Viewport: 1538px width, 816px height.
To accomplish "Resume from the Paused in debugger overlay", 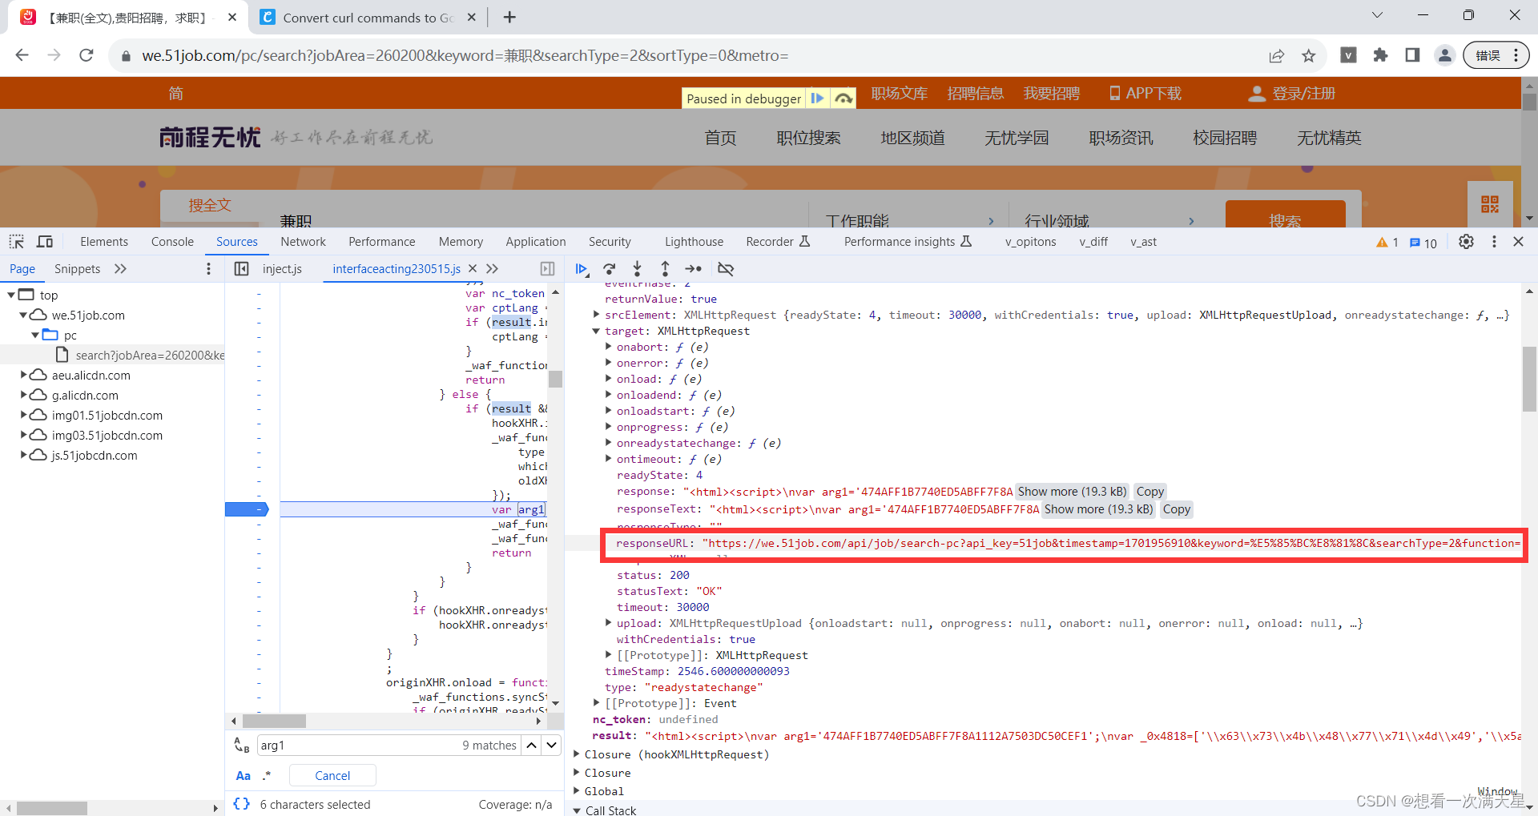I will coord(817,98).
